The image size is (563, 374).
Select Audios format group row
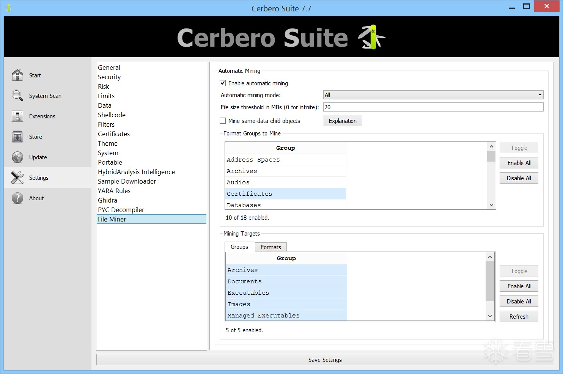[x=286, y=182]
